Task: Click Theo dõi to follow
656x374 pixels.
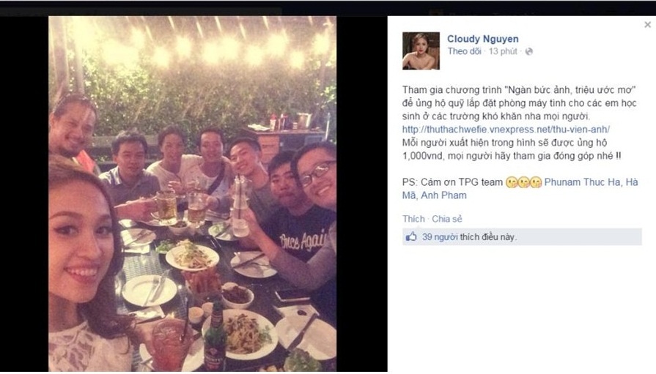Action: tap(464, 51)
